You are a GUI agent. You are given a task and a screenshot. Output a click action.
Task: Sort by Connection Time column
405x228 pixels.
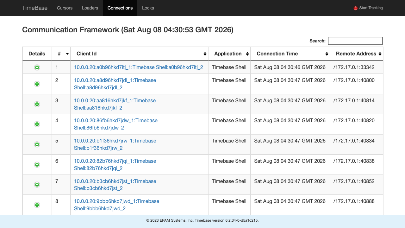click(290, 54)
